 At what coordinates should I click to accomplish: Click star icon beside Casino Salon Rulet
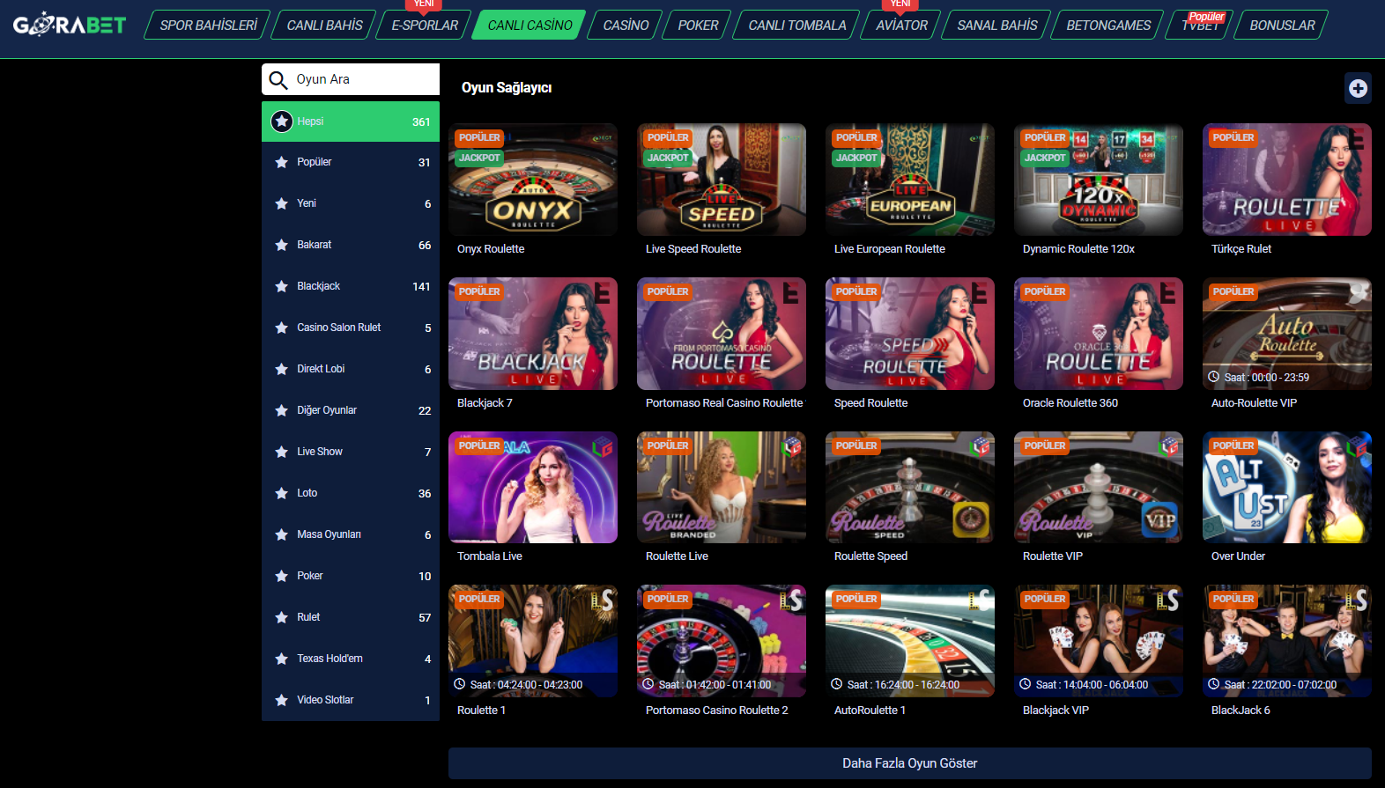[281, 328]
